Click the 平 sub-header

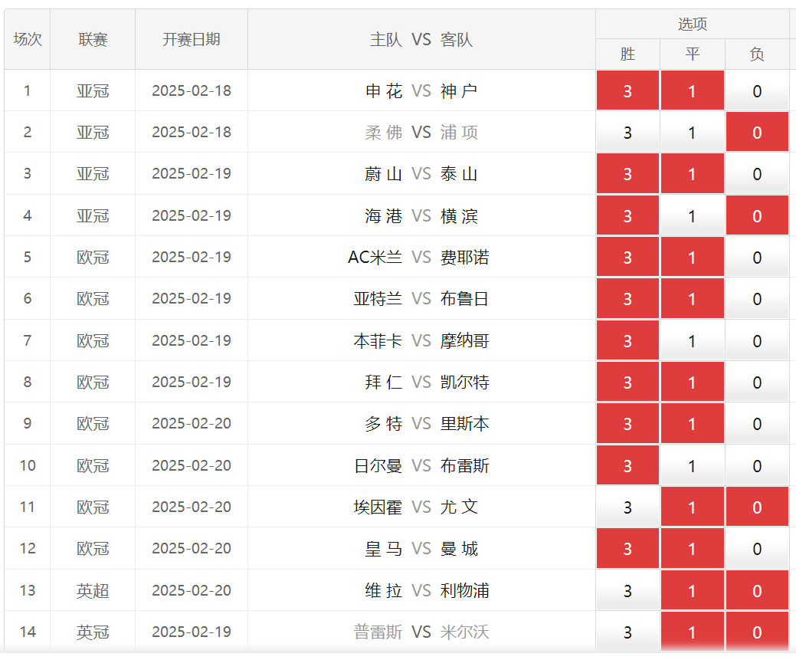coord(693,54)
